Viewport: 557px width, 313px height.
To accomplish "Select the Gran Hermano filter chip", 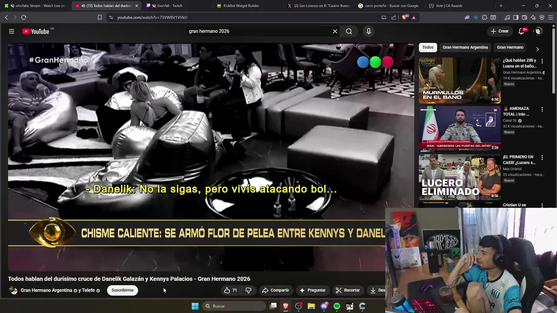I will pyautogui.click(x=510, y=47).
